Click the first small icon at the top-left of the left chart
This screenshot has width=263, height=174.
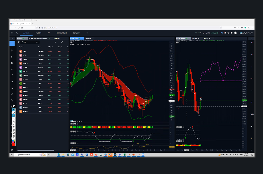coord(71,42)
